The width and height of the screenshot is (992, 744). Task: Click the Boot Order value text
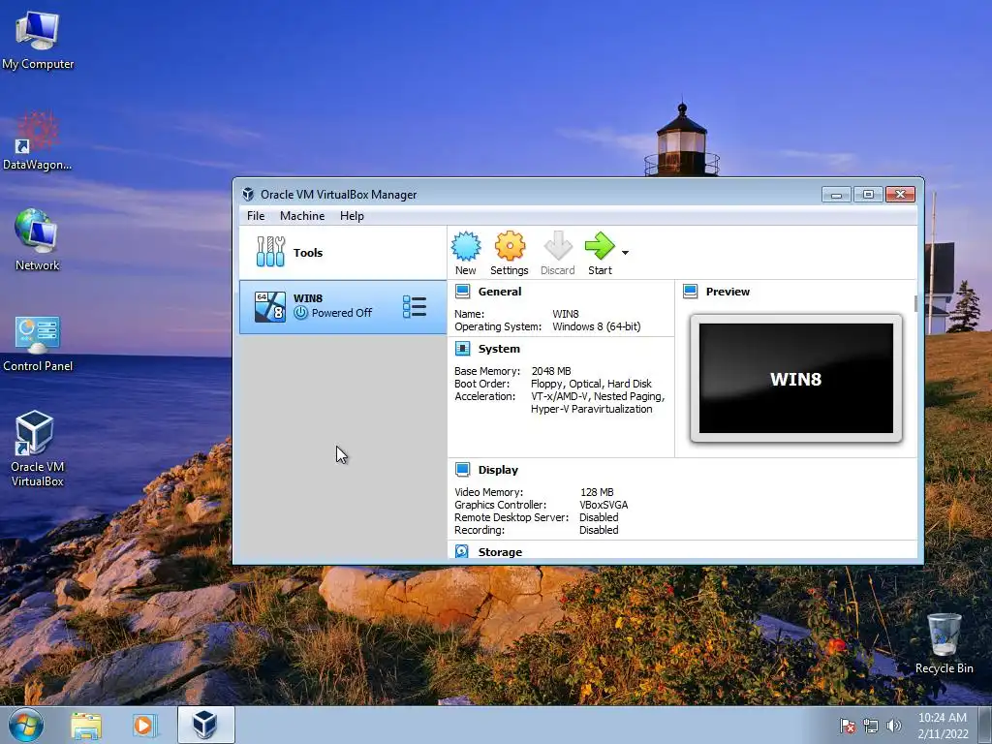pos(591,384)
